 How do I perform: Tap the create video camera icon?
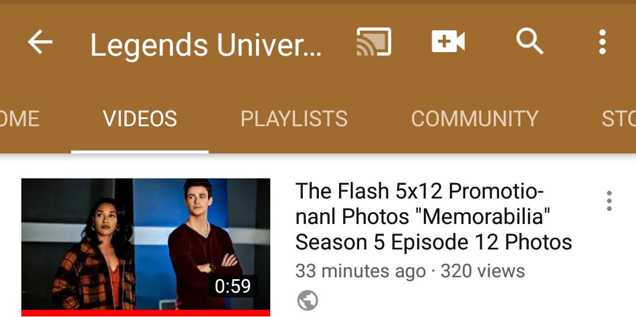click(x=448, y=41)
